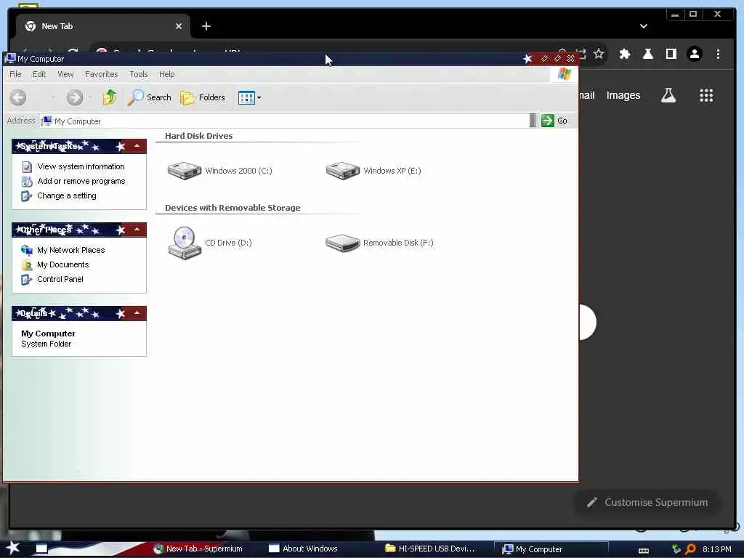The image size is (744, 558).
Task: Open the Search pane in My Computer
Action: coord(150,97)
